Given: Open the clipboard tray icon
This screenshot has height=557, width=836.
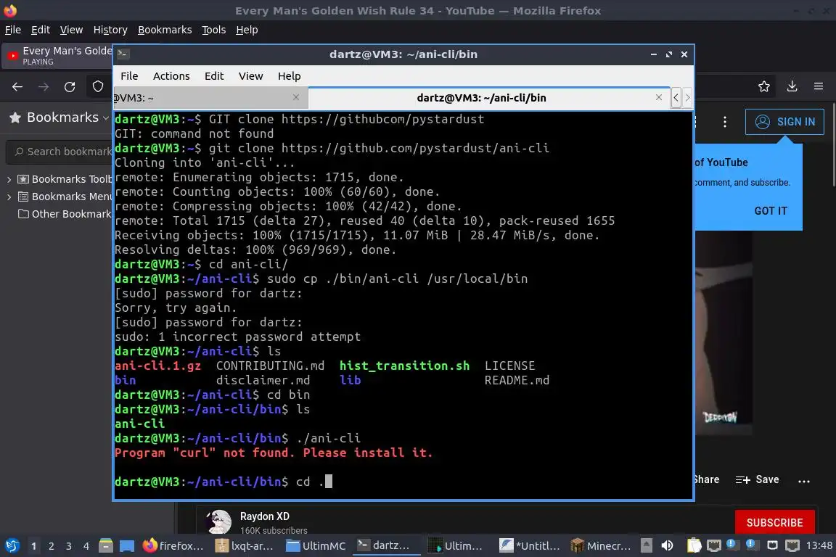Looking at the screenshot, I should tap(694, 545).
